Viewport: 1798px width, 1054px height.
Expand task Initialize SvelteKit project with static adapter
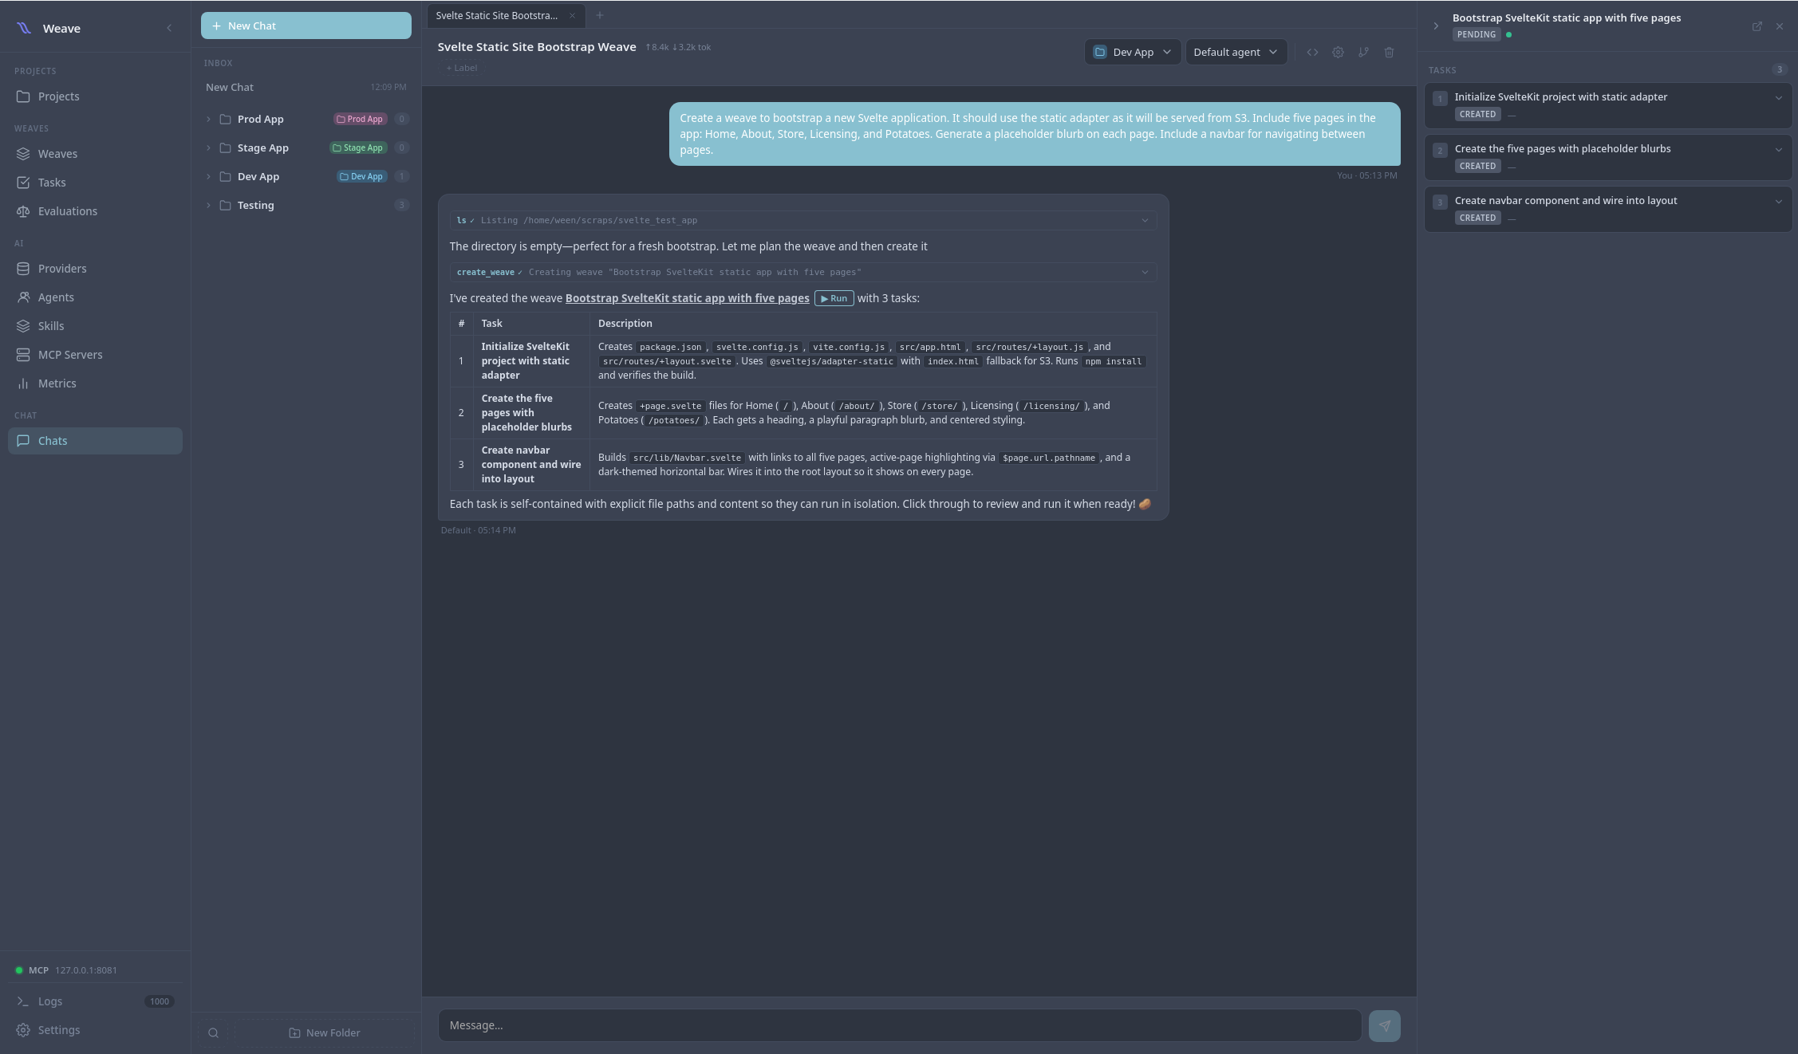tap(1778, 98)
